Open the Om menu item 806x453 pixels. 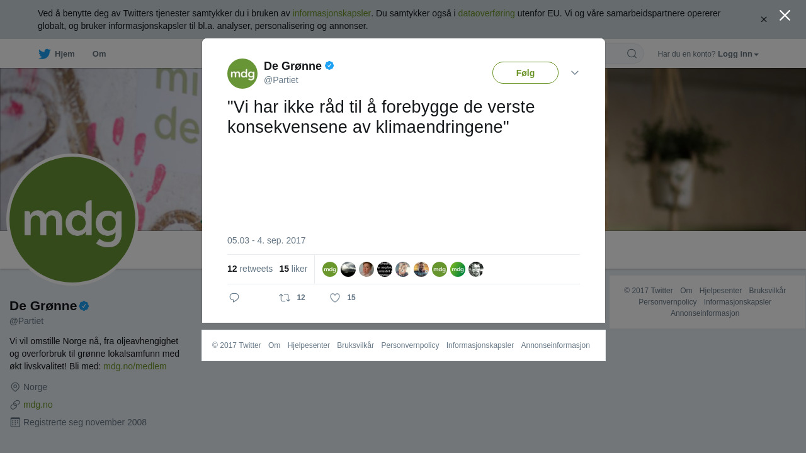[99, 54]
